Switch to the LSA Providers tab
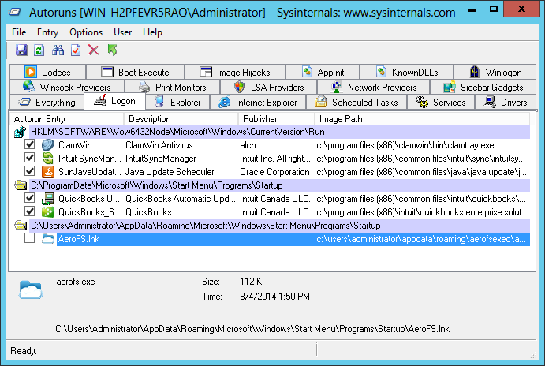Screen dimensions: 545x366 tap(269, 88)
